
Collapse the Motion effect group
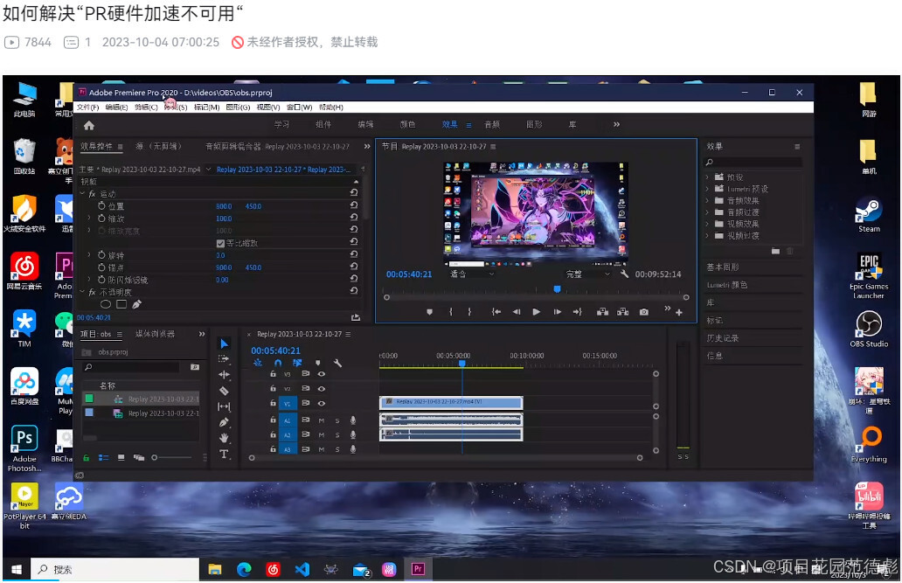point(83,194)
